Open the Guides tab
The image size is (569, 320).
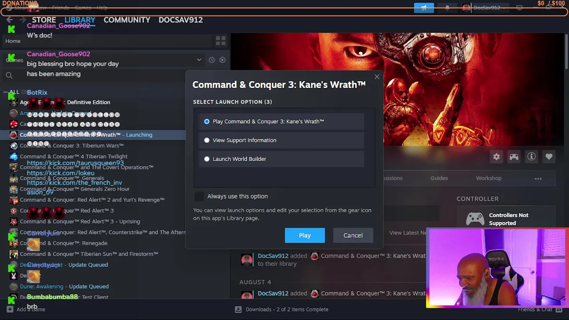pos(439,178)
